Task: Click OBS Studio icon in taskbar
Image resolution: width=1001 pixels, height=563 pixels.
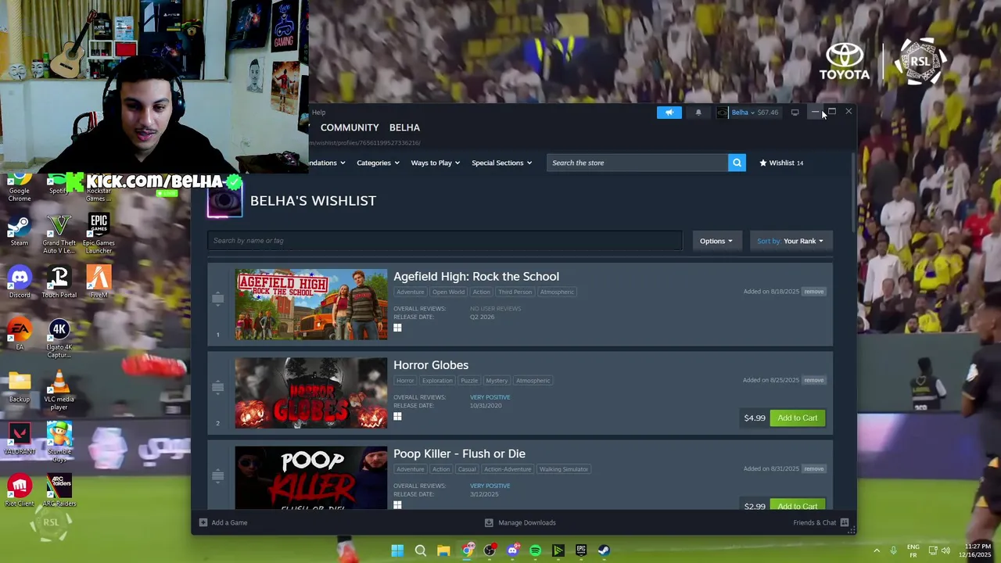Action: click(490, 550)
